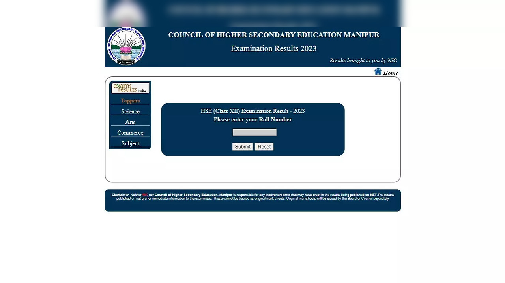Focus the Roll Number input field
This screenshot has width=505, height=283.
(254, 132)
